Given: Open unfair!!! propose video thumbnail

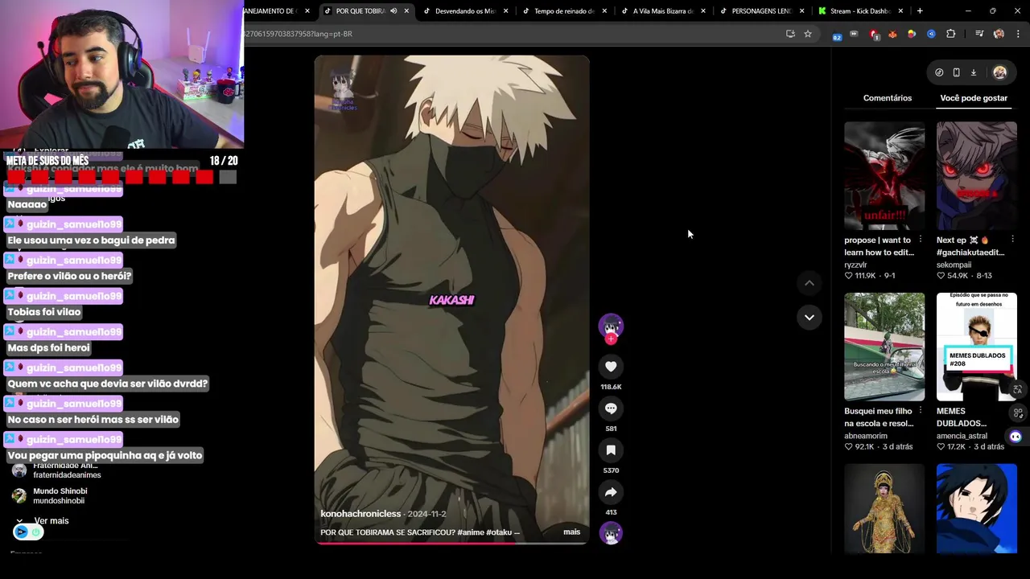Looking at the screenshot, I should point(884,176).
